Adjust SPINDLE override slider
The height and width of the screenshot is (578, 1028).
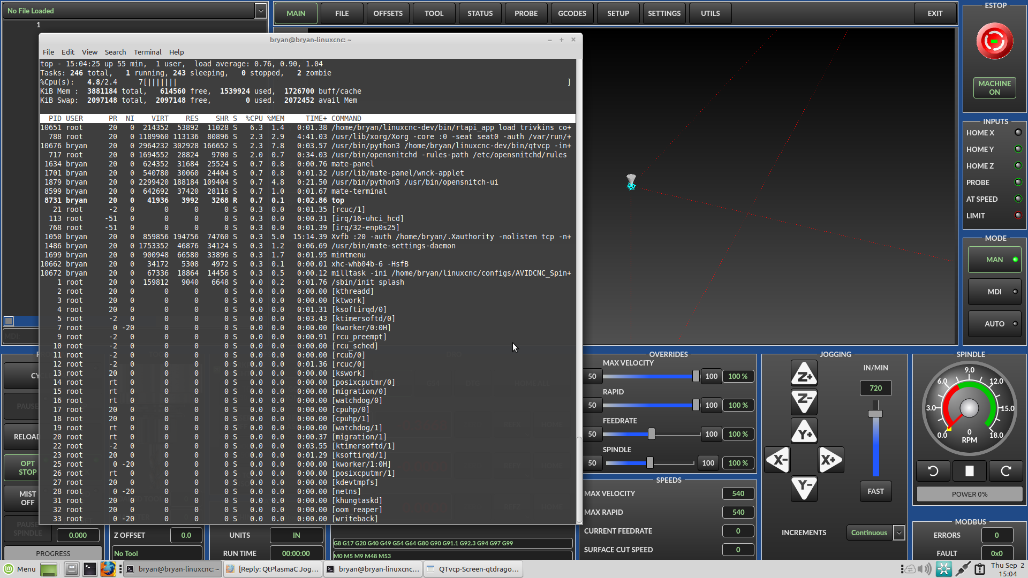(649, 463)
